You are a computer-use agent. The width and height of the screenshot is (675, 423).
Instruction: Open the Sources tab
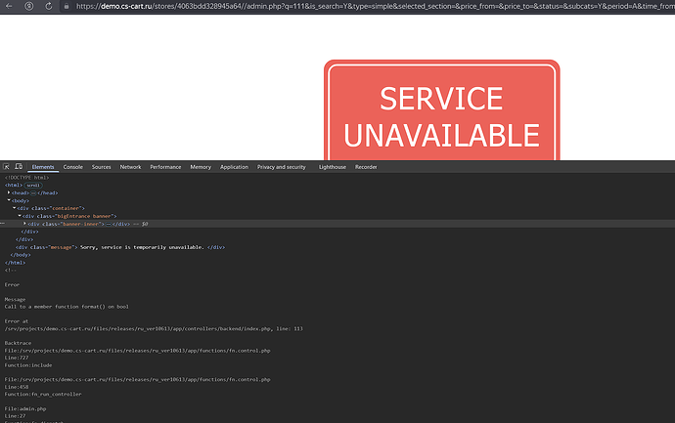[101, 167]
